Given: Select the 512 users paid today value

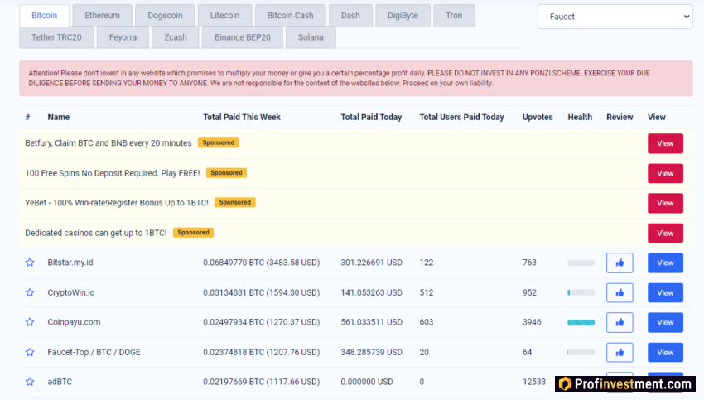Looking at the screenshot, I should coord(427,292).
